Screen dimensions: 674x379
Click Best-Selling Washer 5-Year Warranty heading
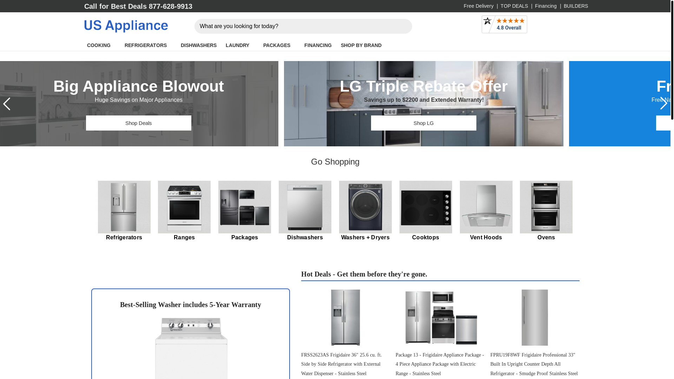191,305
